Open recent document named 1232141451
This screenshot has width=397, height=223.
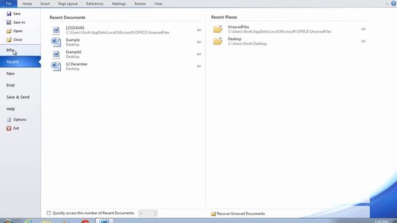75,28
